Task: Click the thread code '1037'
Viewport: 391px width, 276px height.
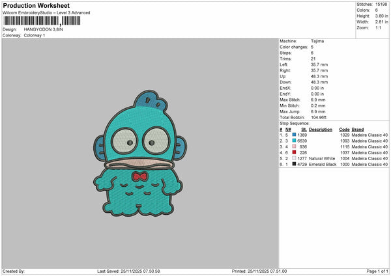Action: 345,152
